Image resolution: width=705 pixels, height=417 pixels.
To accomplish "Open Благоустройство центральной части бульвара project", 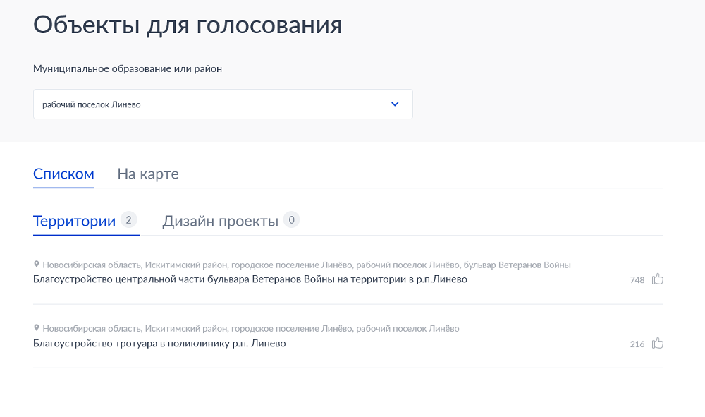I will click(x=250, y=279).
